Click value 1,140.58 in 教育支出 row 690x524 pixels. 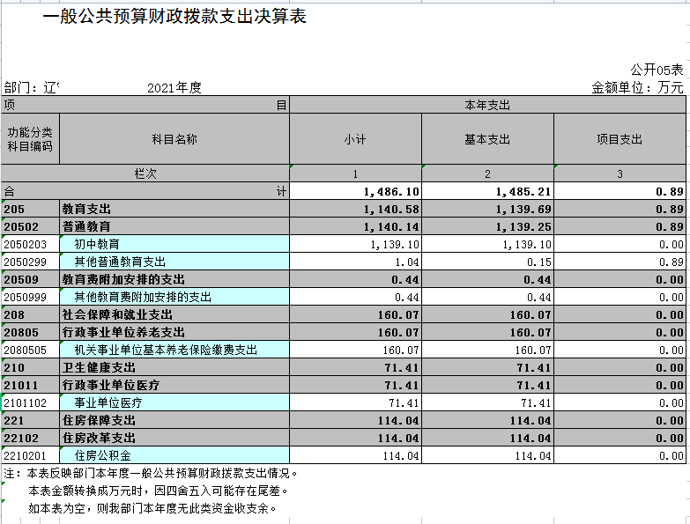(355, 209)
